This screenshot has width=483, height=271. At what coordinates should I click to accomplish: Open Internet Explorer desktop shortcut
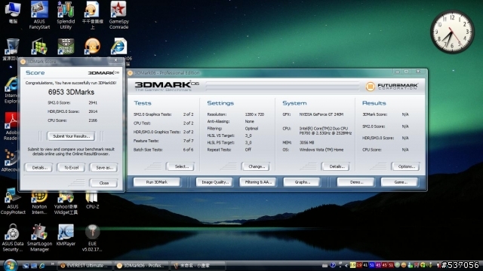click(11, 90)
